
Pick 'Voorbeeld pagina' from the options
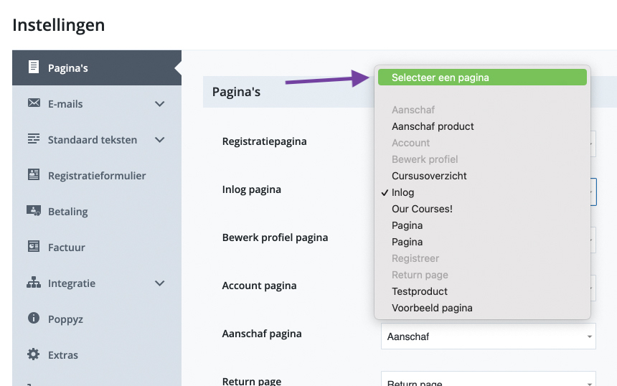tap(432, 308)
